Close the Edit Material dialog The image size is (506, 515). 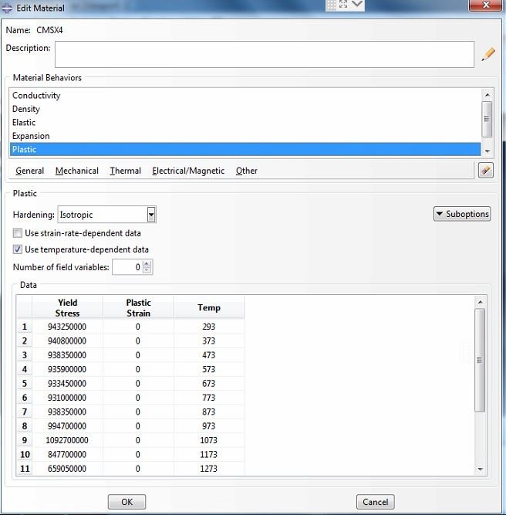(x=486, y=5)
